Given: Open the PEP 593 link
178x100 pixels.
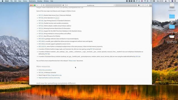Looking at the screenshot, I should (41, 23).
